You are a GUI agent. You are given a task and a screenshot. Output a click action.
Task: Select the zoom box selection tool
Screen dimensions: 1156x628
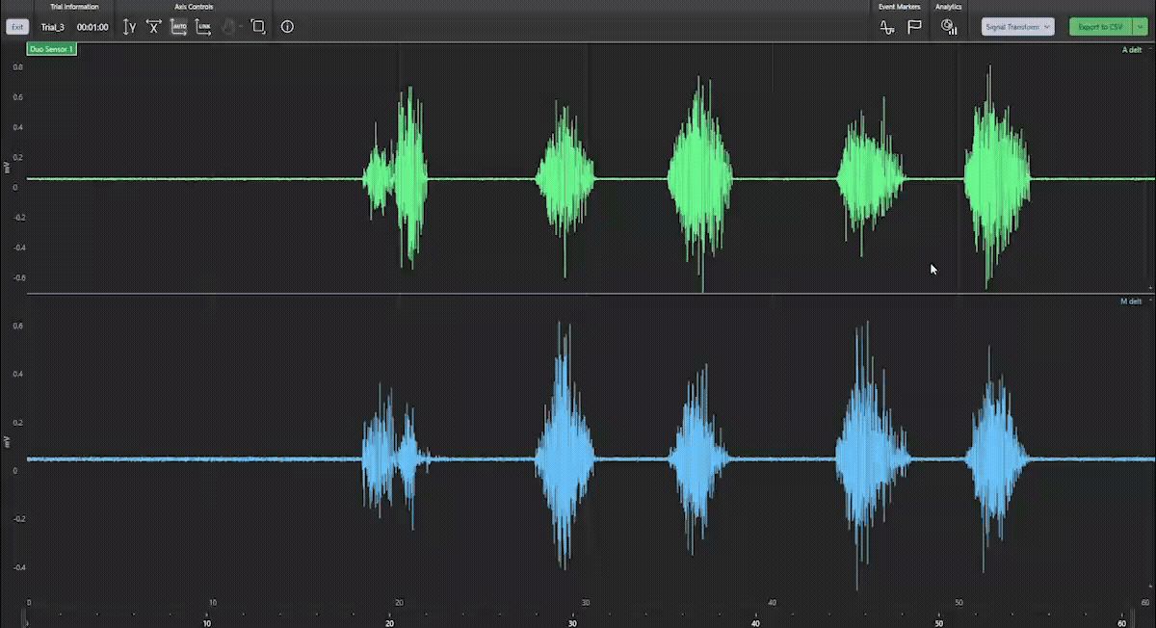(258, 27)
